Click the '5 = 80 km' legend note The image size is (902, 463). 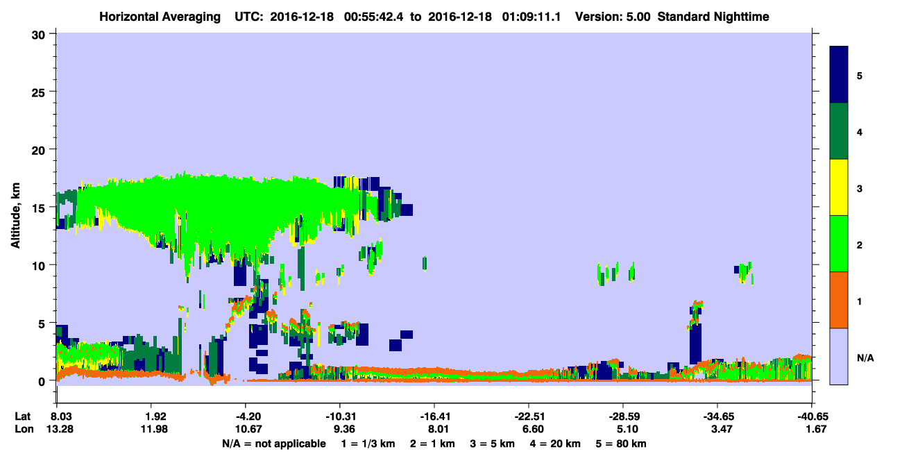tap(622, 444)
